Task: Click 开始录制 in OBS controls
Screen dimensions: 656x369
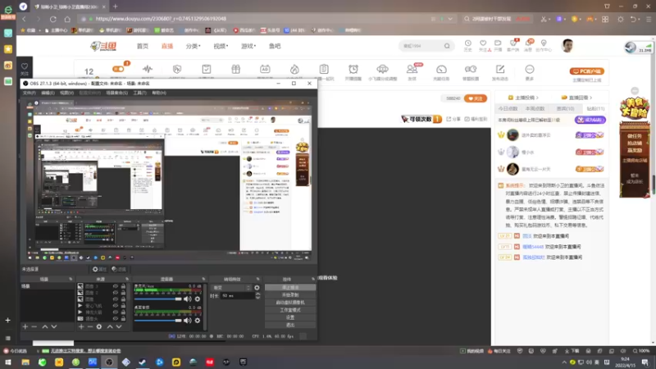Action: 290,295
